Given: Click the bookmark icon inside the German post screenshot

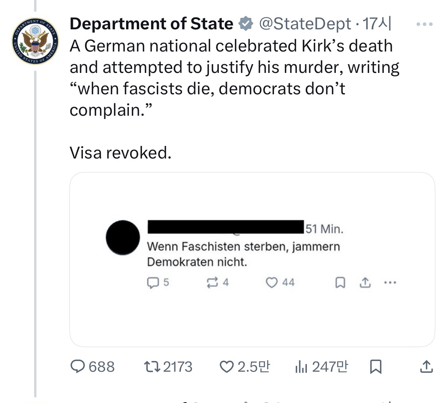Looking at the screenshot, I should pos(340,282).
